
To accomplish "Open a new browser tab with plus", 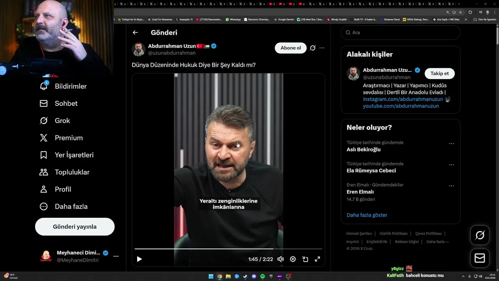I will click(x=460, y=4).
